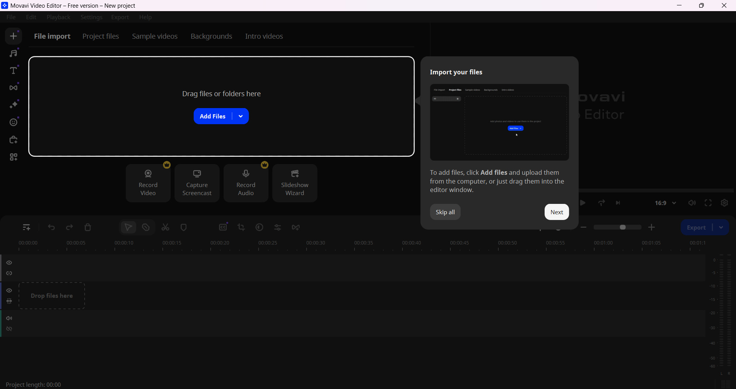
Task: Open the Effects magic wand panel
Action: point(13,105)
